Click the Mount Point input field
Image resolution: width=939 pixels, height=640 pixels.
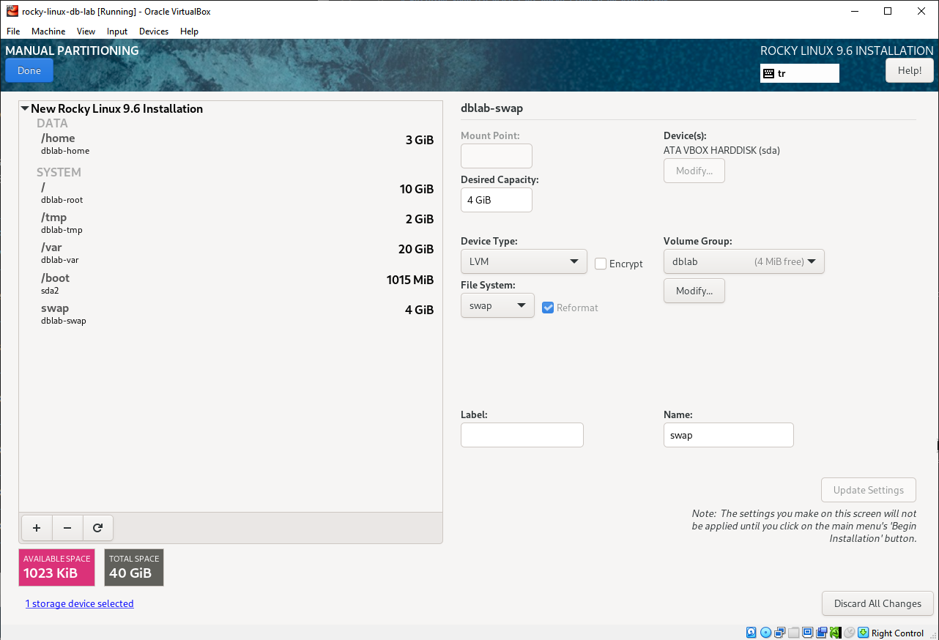click(497, 156)
